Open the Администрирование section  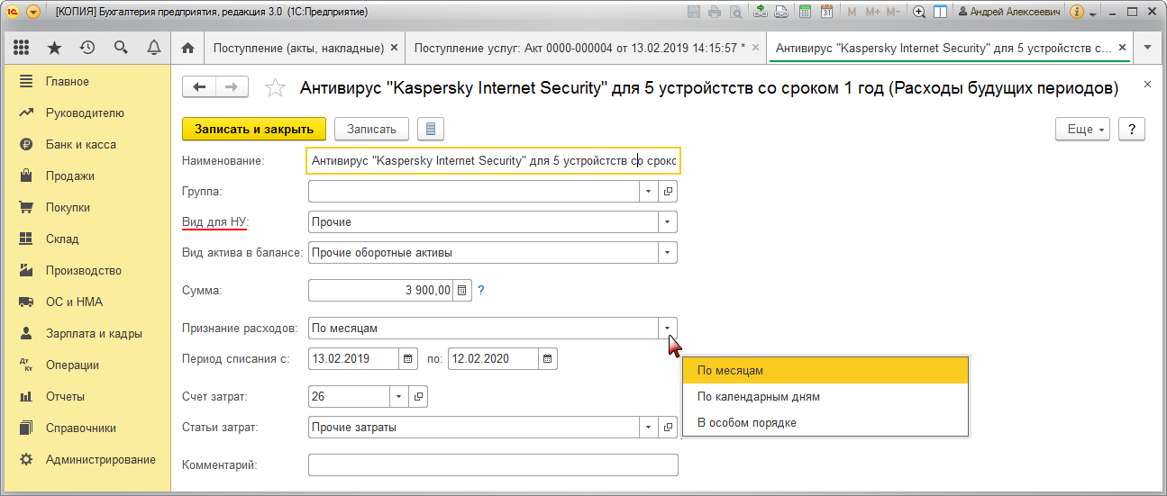pyautogui.click(x=86, y=459)
